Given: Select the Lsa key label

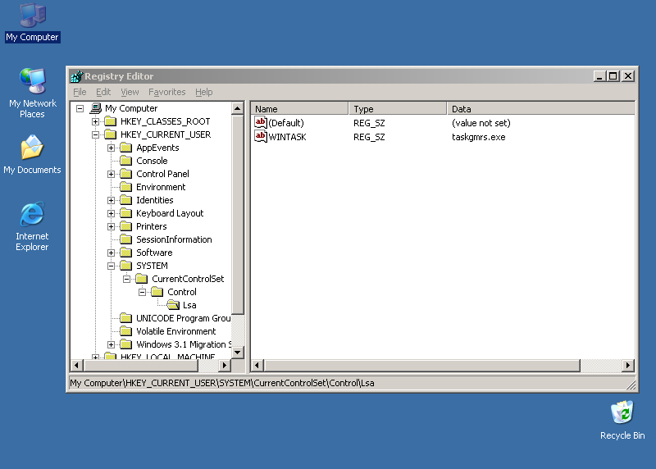Looking at the screenshot, I should [x=189, y=305].
